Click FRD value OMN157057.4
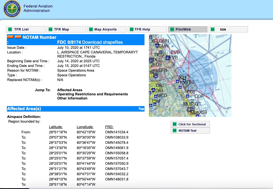 (117, 158)
